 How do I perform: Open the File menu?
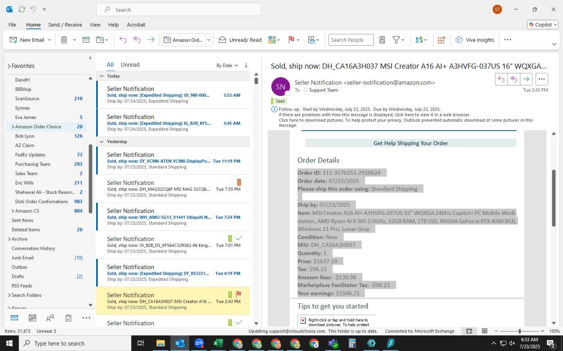click(x=12, y=25)
